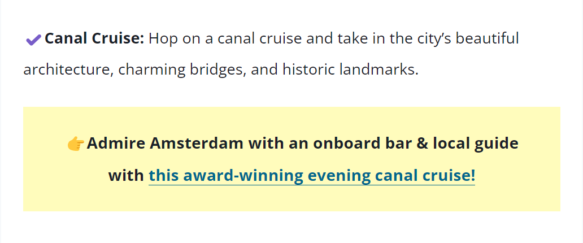
Task: Click the bold "Canal Cruise:" label
Action: point(94,39)
